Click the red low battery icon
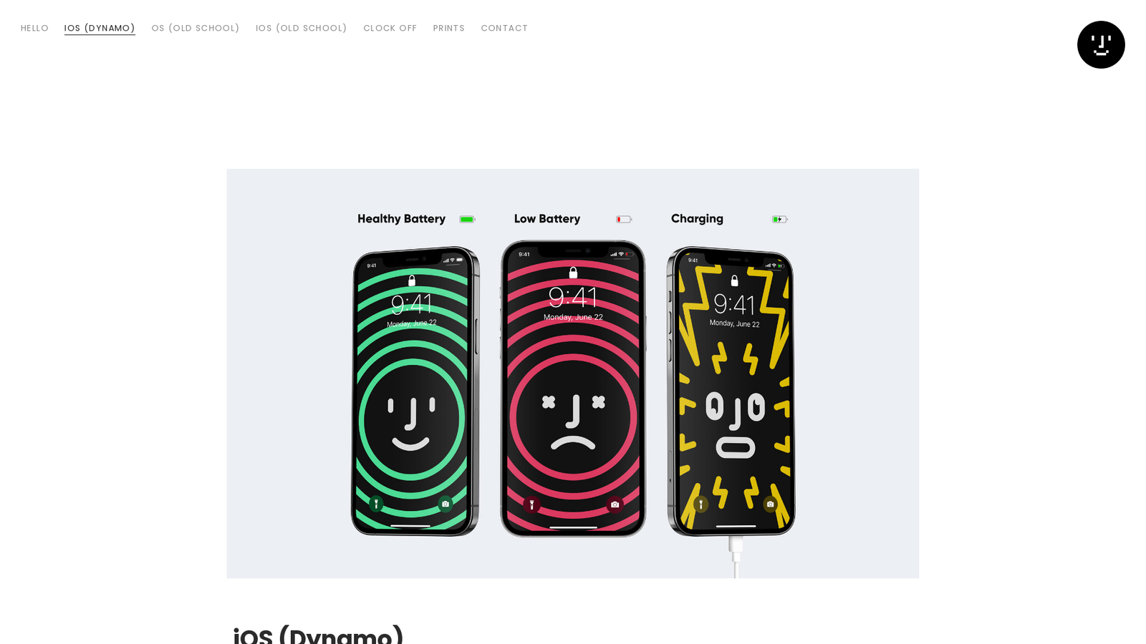Screen dimensions: 1146x644 pyautogui.click(x=624, y=220)
